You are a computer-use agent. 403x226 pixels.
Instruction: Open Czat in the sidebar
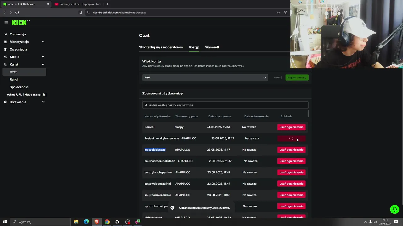[x=24, y=72]
